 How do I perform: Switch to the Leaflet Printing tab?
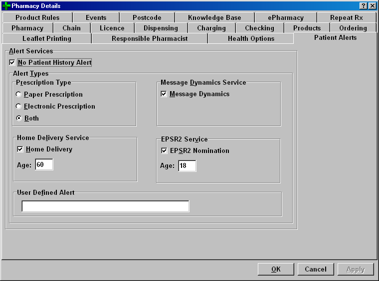[47, 39]
